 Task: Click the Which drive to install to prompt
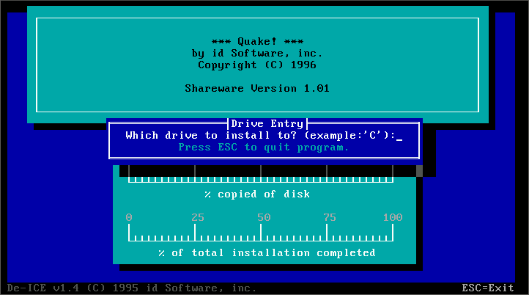point(259,136)
